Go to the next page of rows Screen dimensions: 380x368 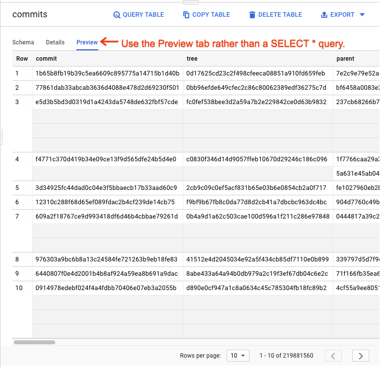click(361, 356)
